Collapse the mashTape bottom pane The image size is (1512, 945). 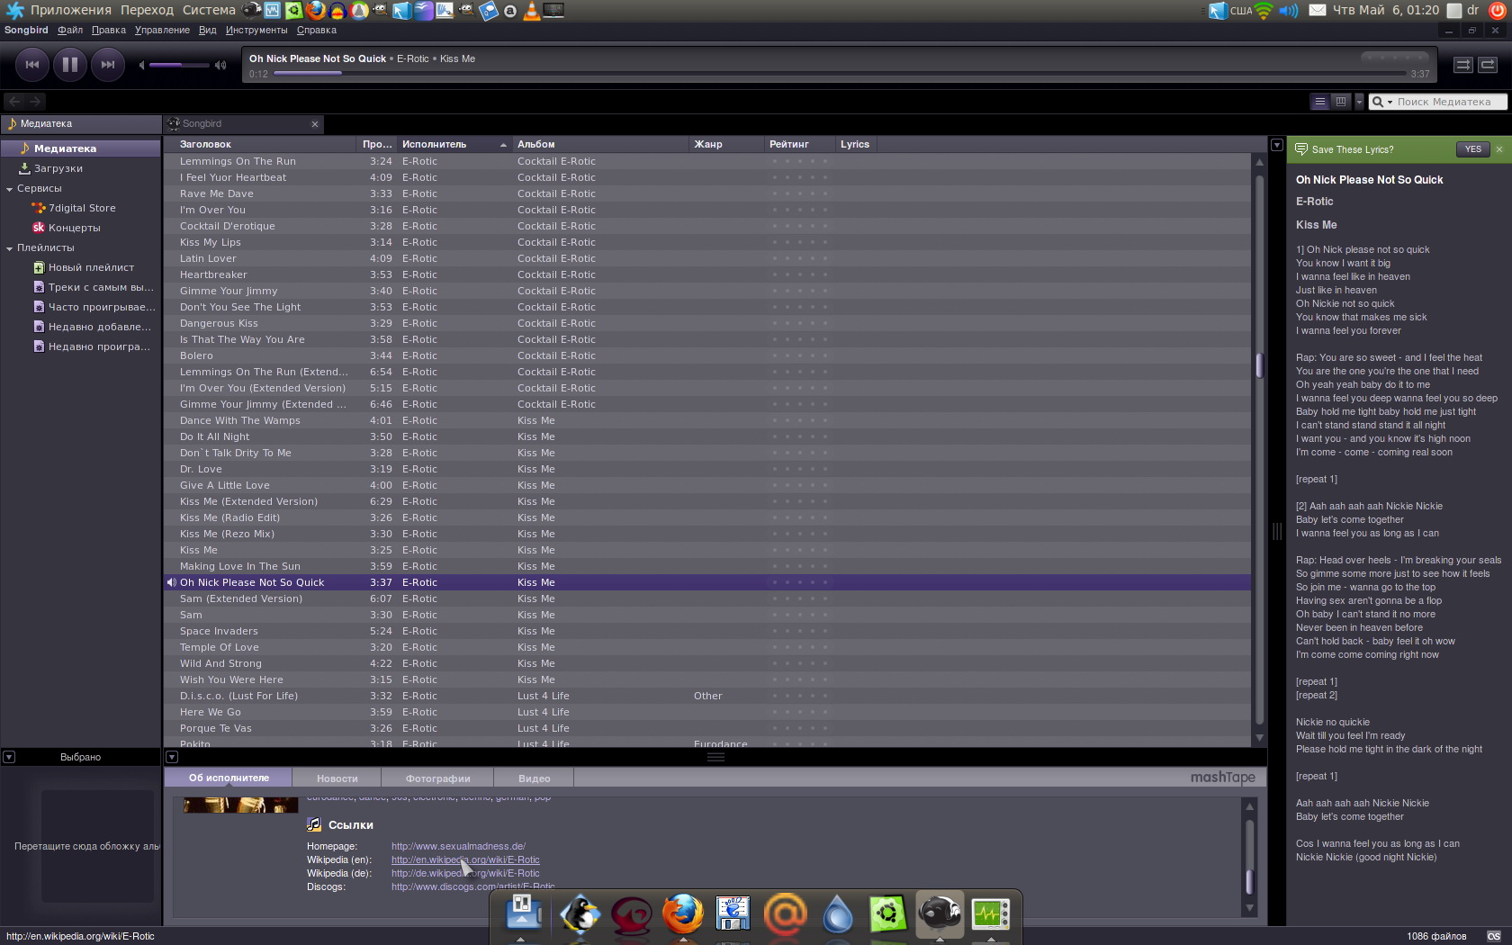click(172, 757)
